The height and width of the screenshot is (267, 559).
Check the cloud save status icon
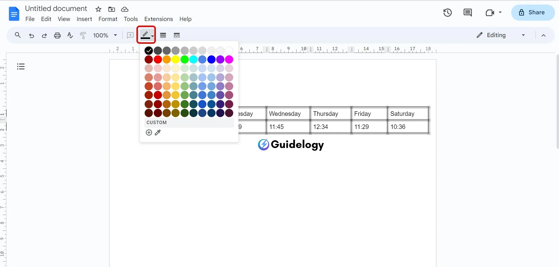pos(125,9)
